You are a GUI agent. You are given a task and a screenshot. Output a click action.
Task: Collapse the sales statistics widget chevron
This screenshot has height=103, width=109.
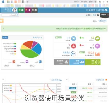pyautogui.click(x=3, y=80)
